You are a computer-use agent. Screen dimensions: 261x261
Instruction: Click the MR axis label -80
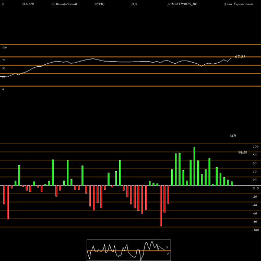(x=255, y=222)
